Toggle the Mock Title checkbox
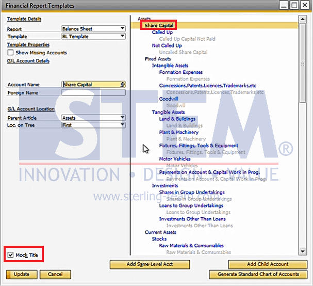313x286 pixels. click(11, 255)
